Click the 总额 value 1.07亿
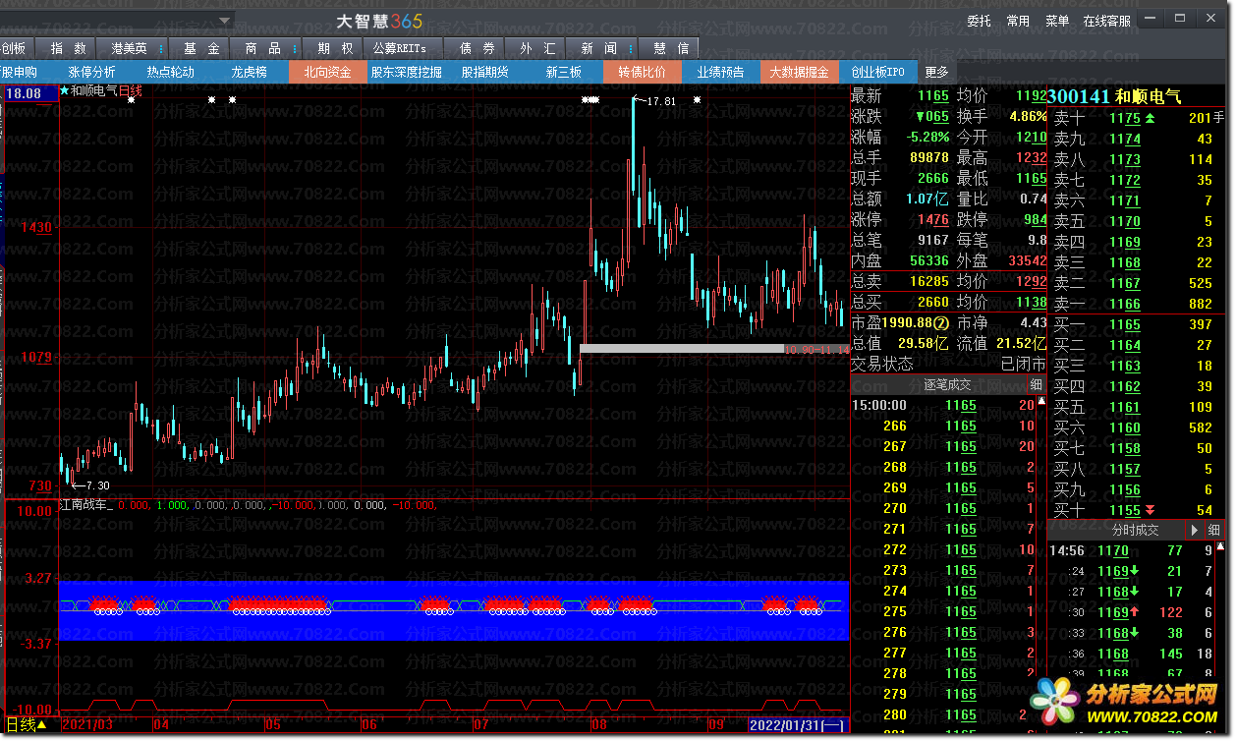 pos(927,199)
